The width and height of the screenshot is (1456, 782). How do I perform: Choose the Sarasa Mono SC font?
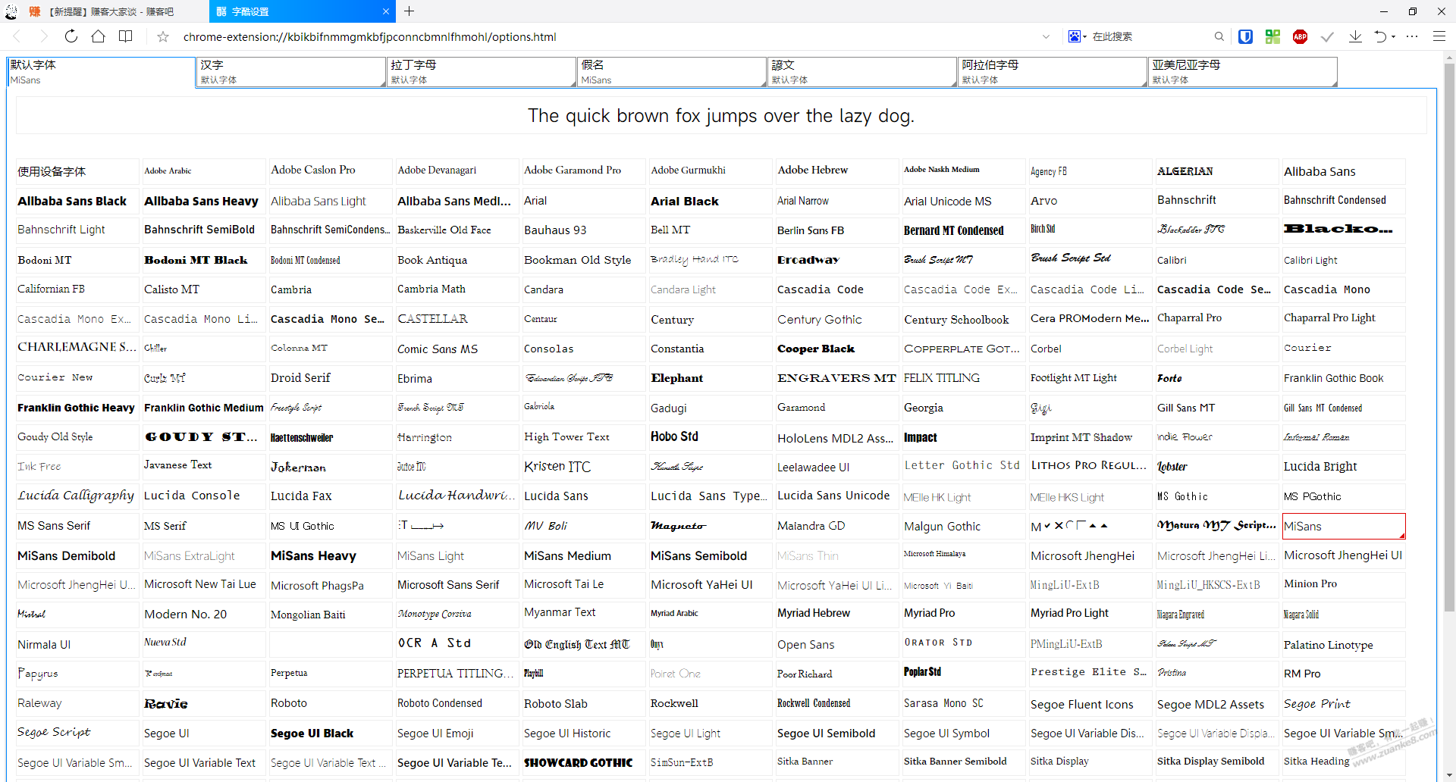coord(963,703)
